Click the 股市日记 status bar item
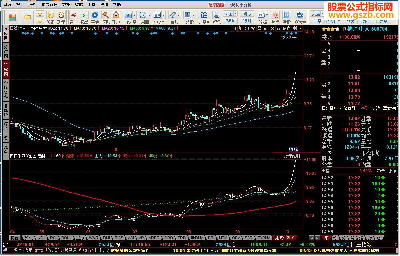The height and width of the screenshot is (256, 400). click(x=54, y=250)
